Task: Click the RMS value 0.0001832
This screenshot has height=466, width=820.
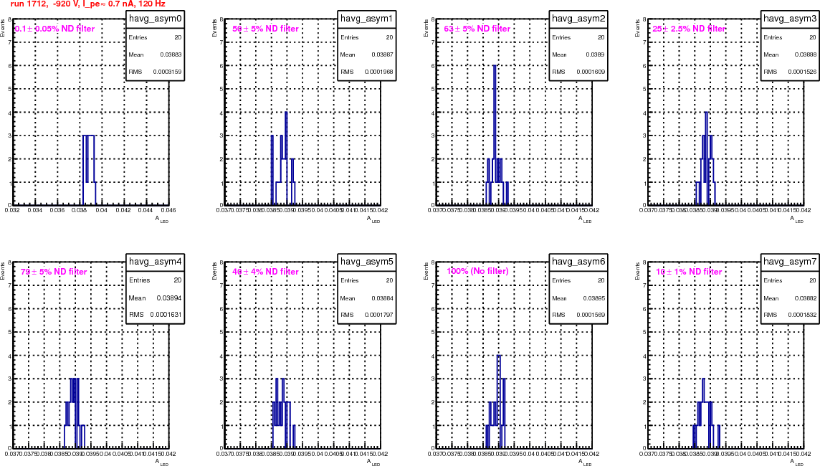Action: pos(802,315)
